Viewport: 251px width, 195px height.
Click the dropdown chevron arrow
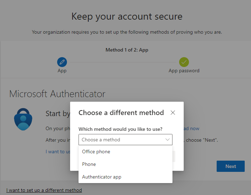(167, 140)
